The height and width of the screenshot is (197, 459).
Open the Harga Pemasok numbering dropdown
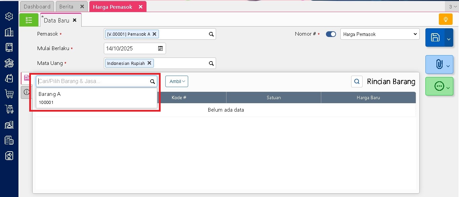pos(380,34)
